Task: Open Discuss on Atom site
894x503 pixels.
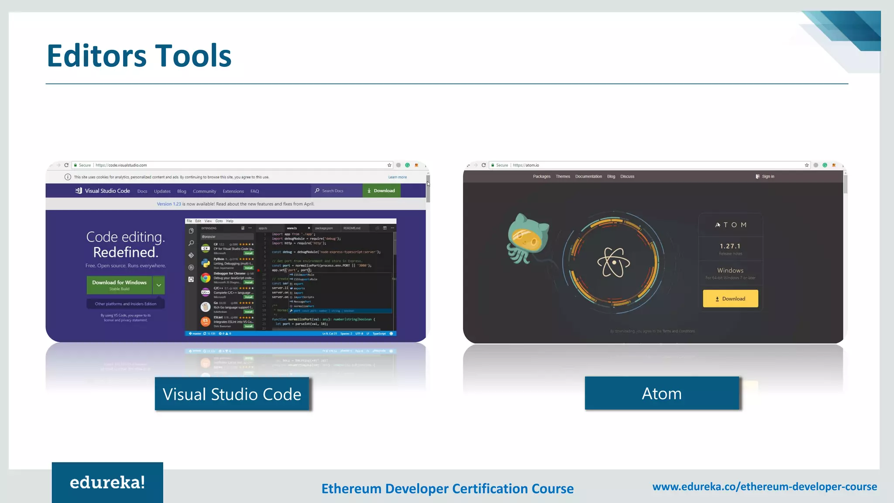Action: (x=627, y=176)
